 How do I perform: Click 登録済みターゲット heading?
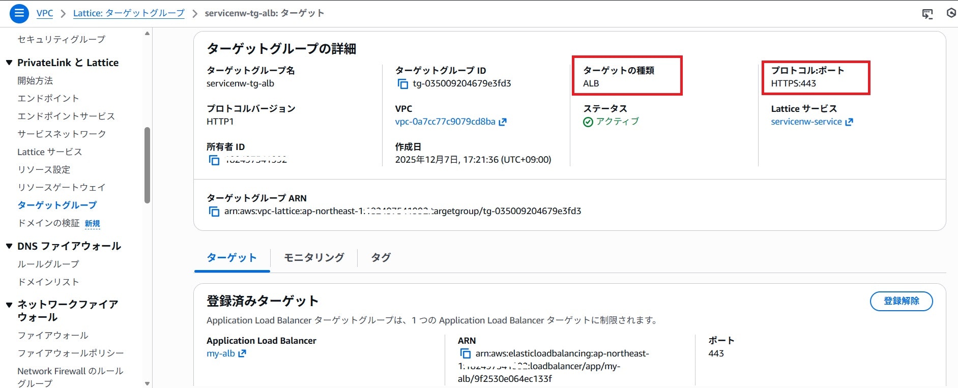(263, 301)
